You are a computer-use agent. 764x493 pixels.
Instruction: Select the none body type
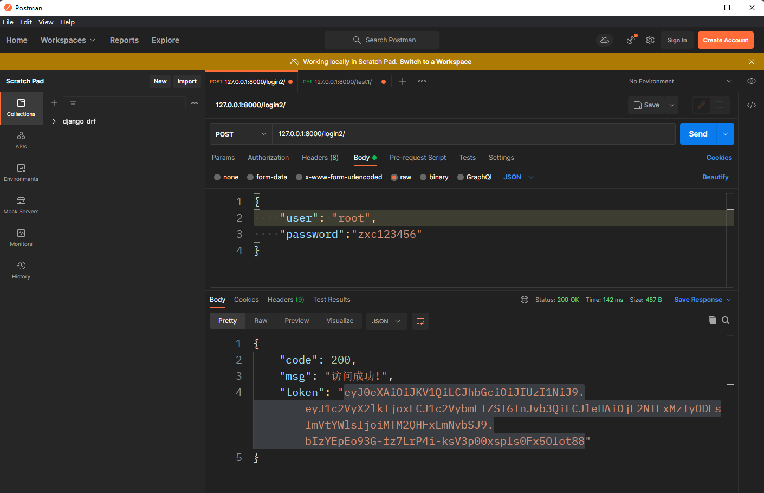coord(217,177)
